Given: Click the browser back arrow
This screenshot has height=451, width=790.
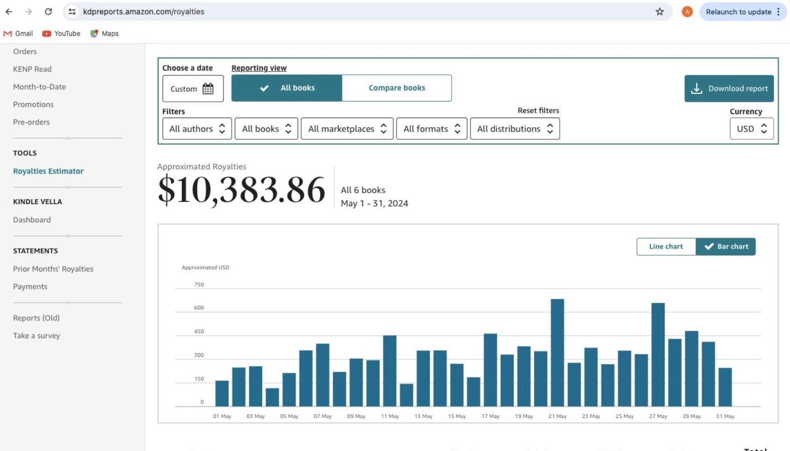Looking at the screenshot, I should (x=9, y=11).
